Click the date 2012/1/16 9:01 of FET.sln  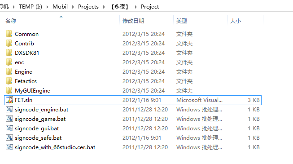[x=142, y=100]
